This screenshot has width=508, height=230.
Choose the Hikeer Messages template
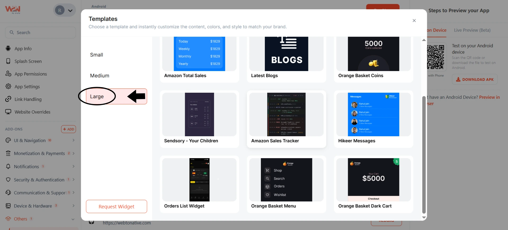click(x=373, y=119)
